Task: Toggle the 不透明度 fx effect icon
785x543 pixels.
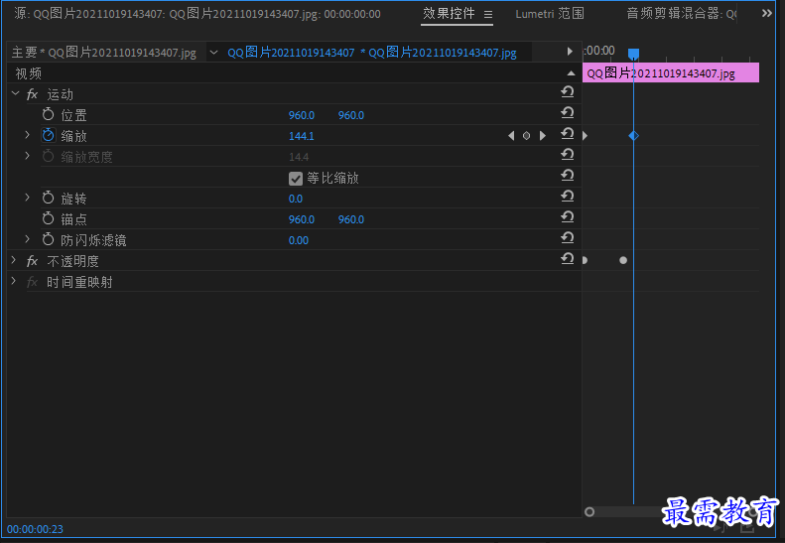Action: pos(32,261)
